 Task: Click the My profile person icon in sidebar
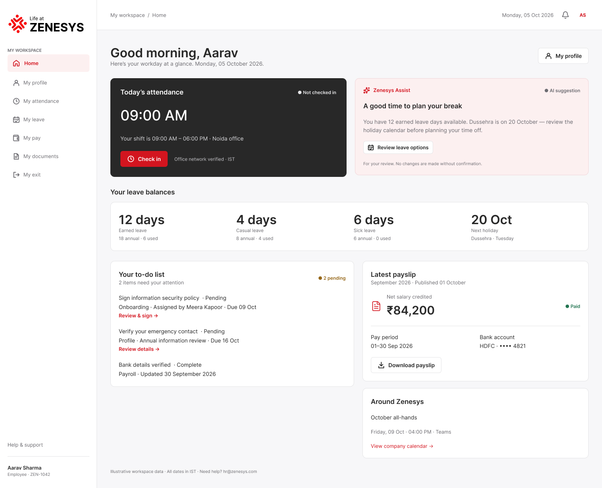16,83
